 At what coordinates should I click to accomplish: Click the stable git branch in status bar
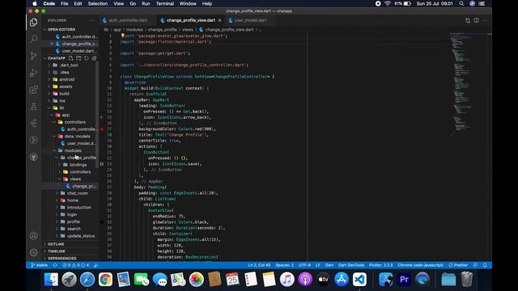coord(40,265)
